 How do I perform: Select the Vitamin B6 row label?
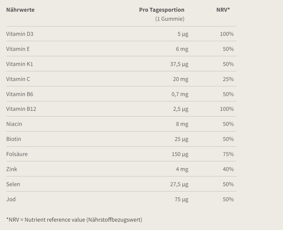[x=20, y=94]
